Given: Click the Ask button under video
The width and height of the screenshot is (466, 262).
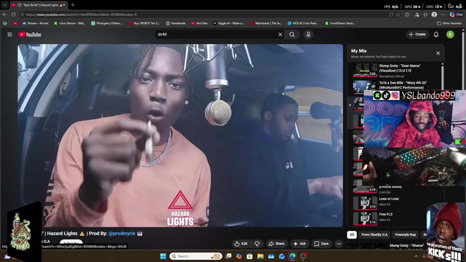Looking at the screenshot, I should 299,244.
